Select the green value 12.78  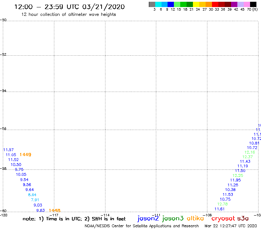coord(223,204)
